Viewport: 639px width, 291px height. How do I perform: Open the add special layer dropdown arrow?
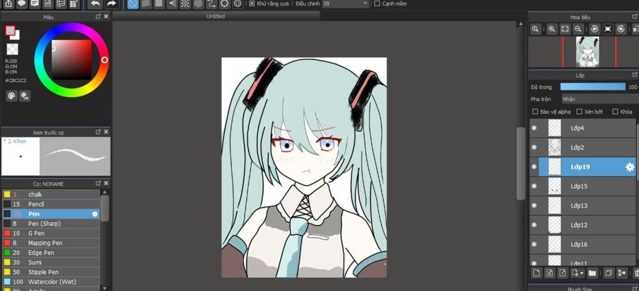582,273
